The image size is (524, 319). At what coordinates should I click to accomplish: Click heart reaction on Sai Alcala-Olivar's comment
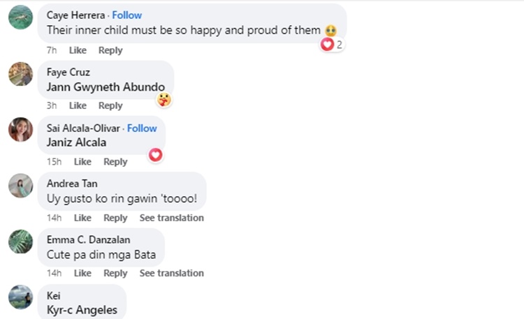click(x=156, y=155)
